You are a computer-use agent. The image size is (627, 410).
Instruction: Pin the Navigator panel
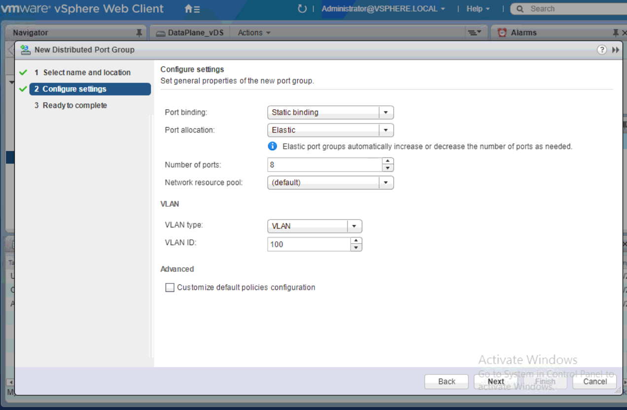click(x=139, y=32)
